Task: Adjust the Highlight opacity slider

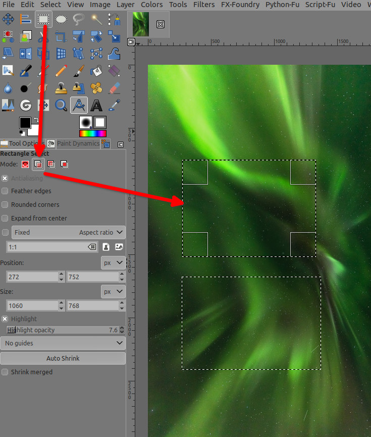Action: pos(63,330)
